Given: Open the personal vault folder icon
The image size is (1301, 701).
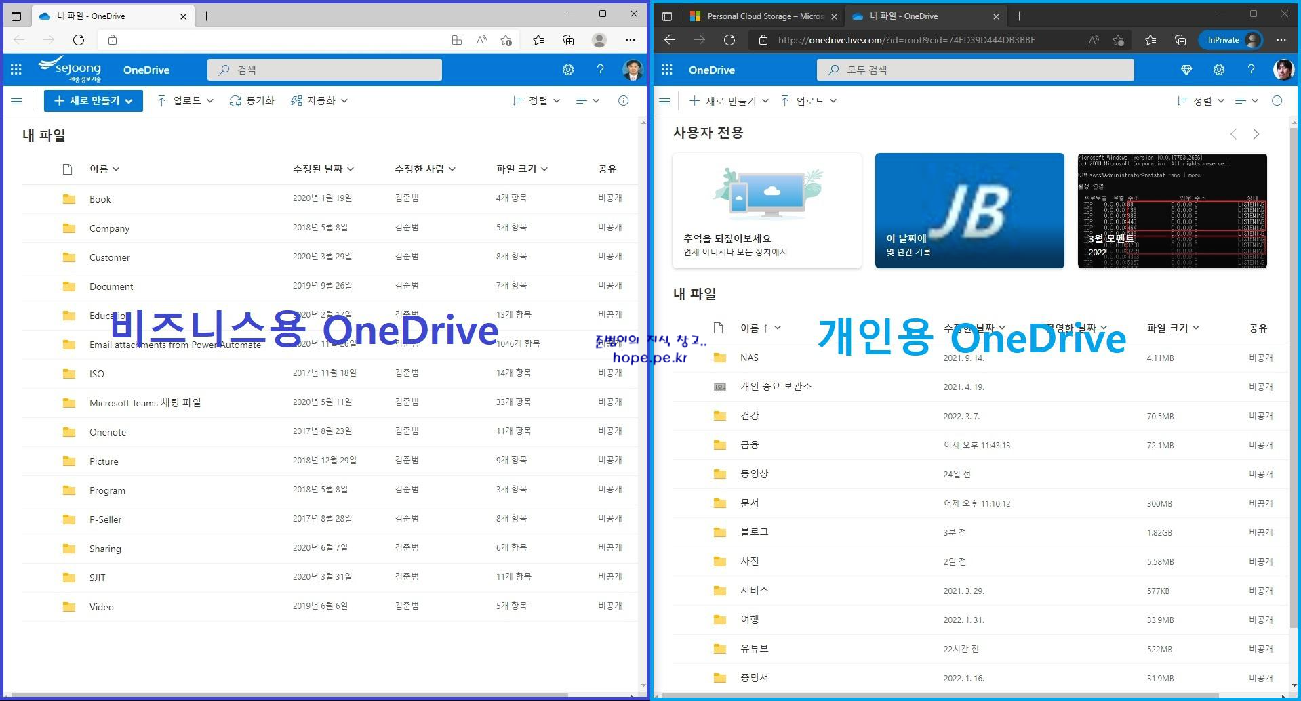Looking at the screenshot, I should (720, 387).
